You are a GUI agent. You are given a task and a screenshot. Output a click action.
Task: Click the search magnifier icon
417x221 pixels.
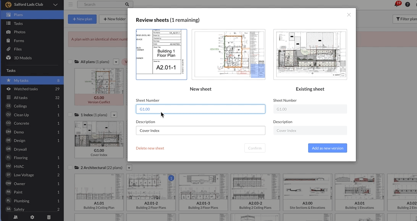point(127,5)
